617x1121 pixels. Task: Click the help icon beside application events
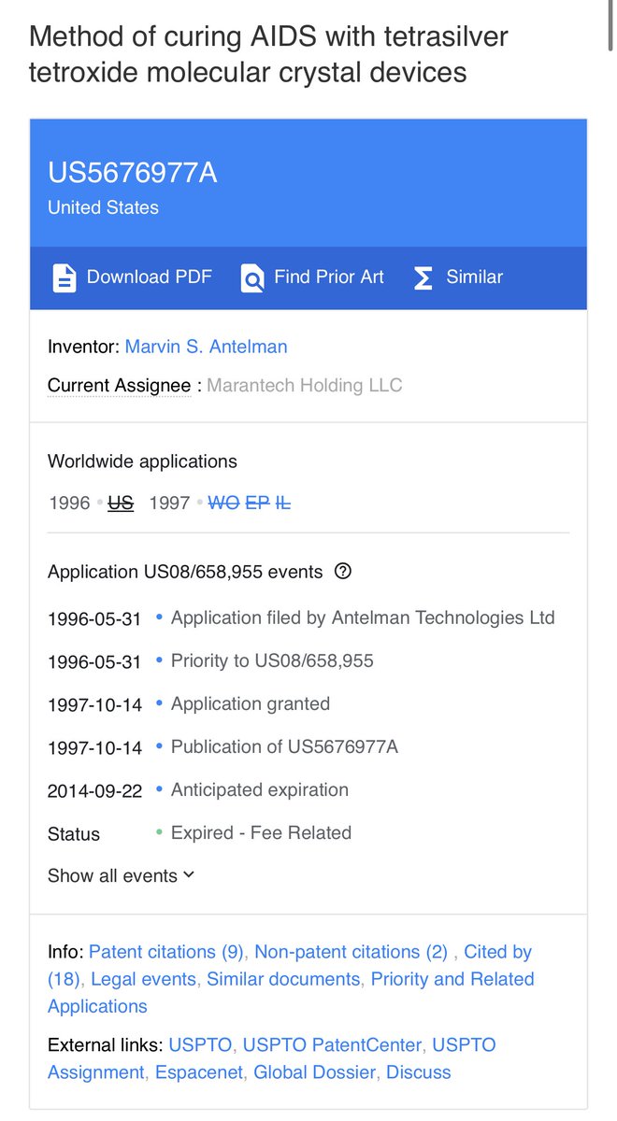343,572
